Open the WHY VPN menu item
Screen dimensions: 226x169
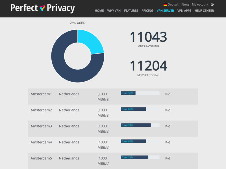[x=114, y=11]
